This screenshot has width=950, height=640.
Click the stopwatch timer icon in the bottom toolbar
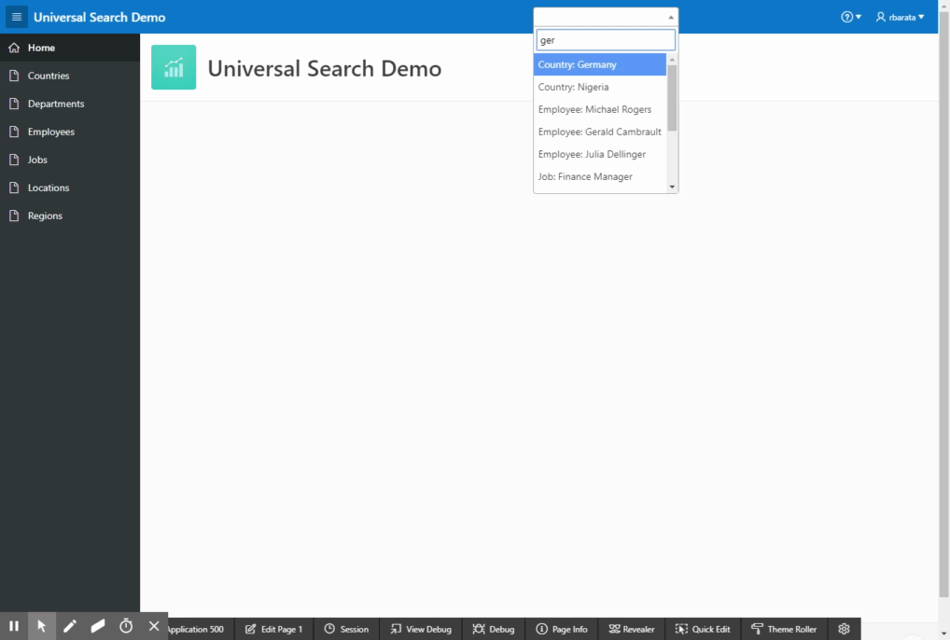pyautogui.click(x=125, y=627)
